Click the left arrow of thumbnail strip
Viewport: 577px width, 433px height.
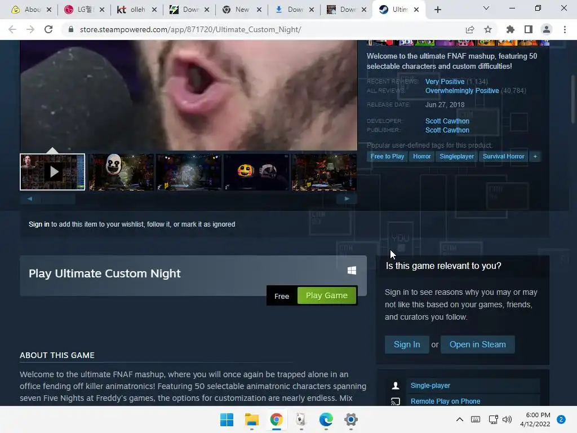coord(30,199)
